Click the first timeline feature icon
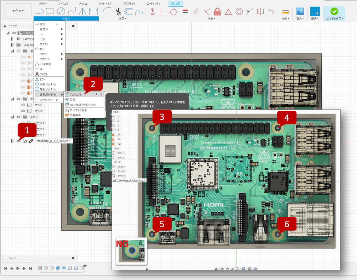The height and width of the screenshot is (280, 357). pyautogui.click(x=40, y=268)
